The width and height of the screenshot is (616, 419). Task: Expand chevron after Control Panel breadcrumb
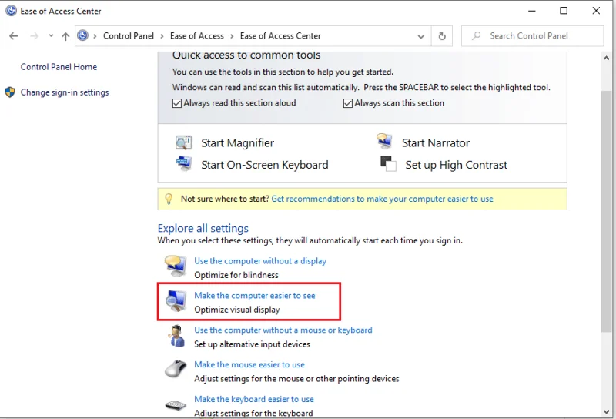coord(162,36)
